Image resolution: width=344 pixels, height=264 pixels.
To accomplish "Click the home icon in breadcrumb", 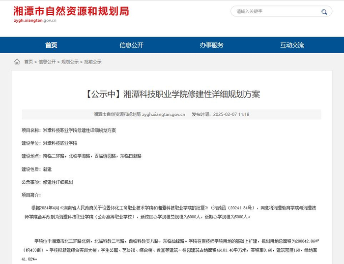I will point(17,62).
